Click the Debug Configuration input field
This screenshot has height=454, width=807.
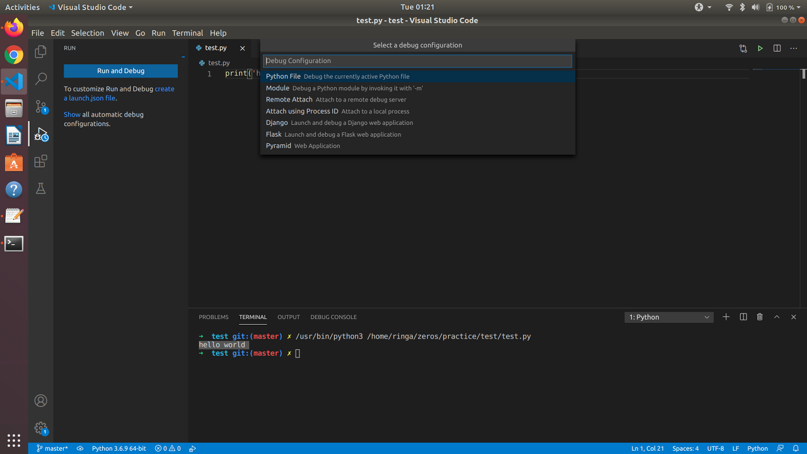point(417,61)
